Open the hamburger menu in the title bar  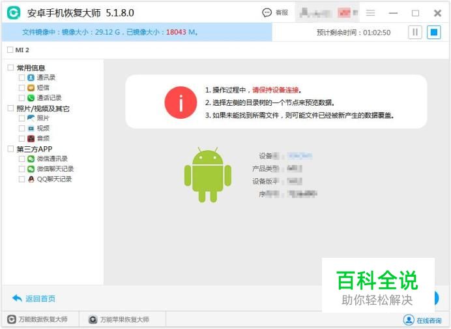370,12
